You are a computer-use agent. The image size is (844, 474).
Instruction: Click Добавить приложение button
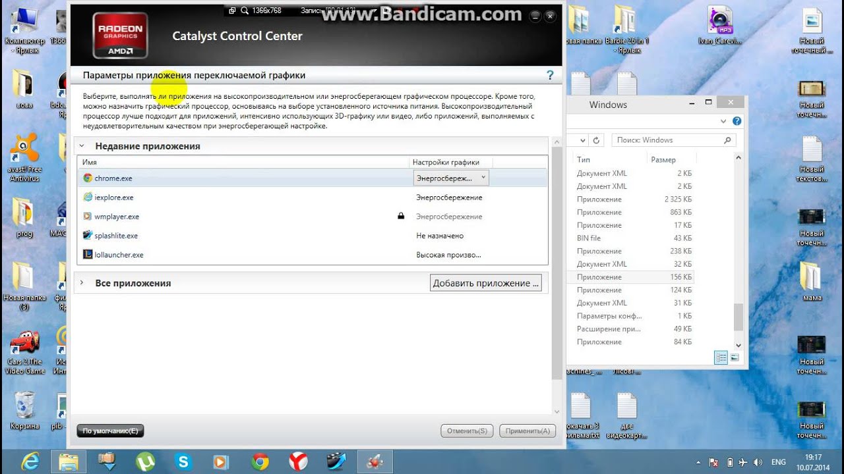pos(486,283)
